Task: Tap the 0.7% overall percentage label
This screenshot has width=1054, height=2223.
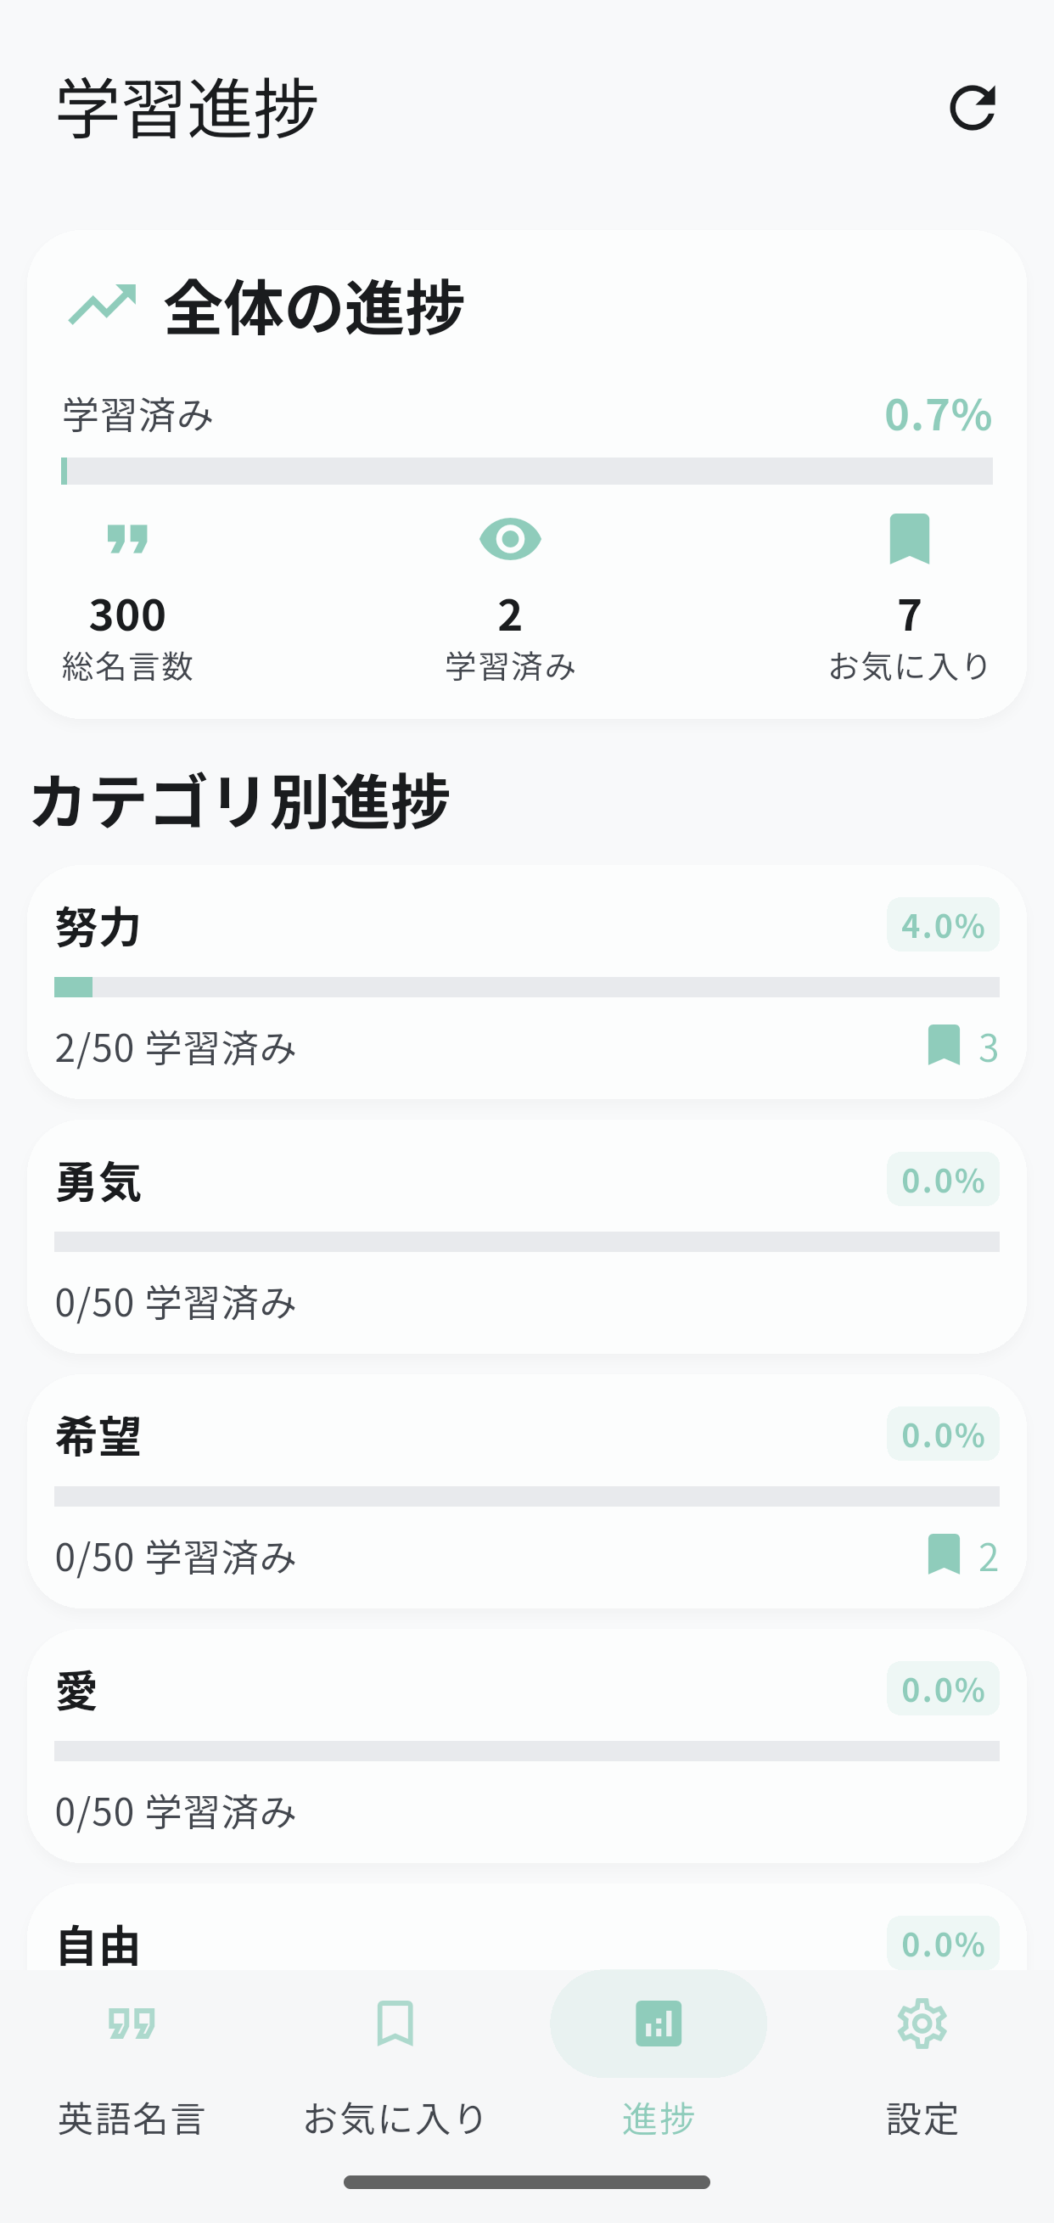Action: (938, 415)
